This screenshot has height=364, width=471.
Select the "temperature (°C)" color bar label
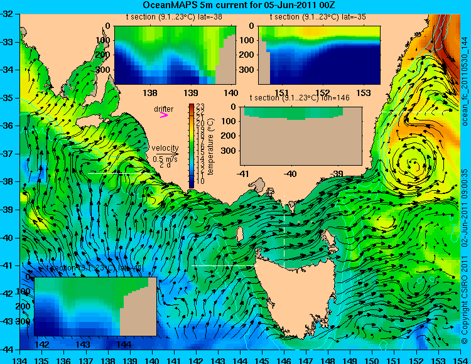pyautogui.click(x=210, y=146)
